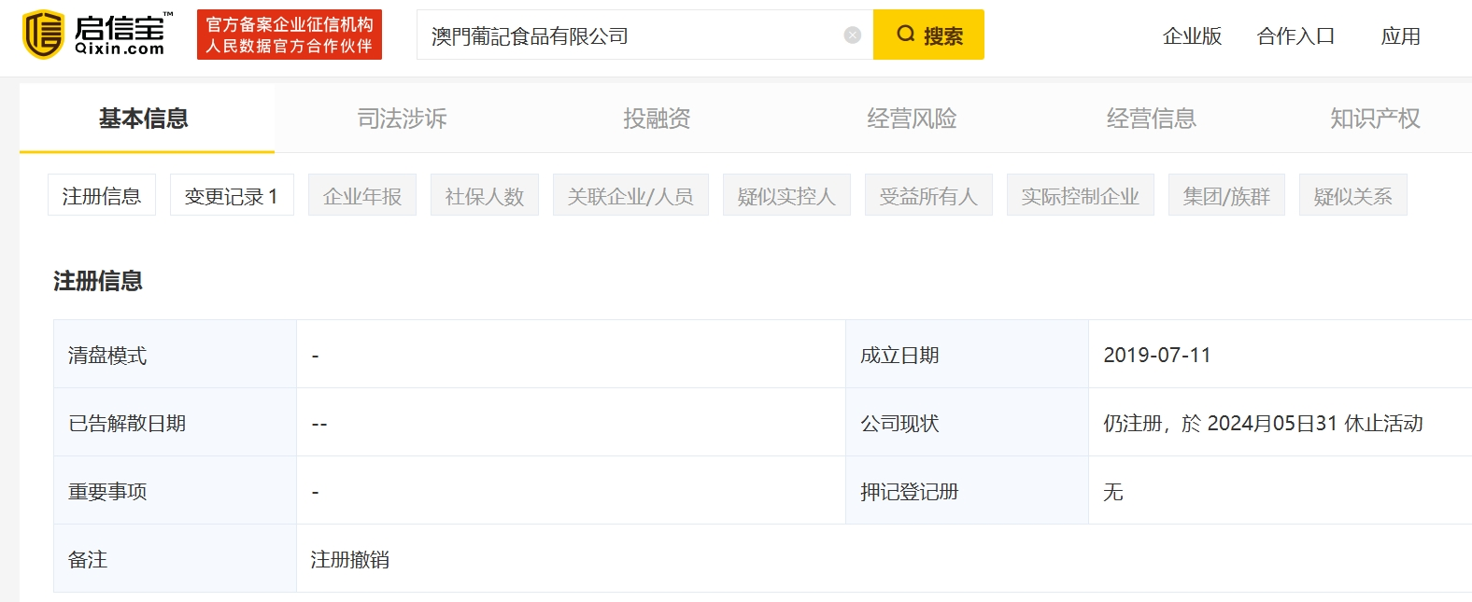Open the 关联企业/人员 section
This screenshot has height=602, width=1472.
(x=630, y=196)
